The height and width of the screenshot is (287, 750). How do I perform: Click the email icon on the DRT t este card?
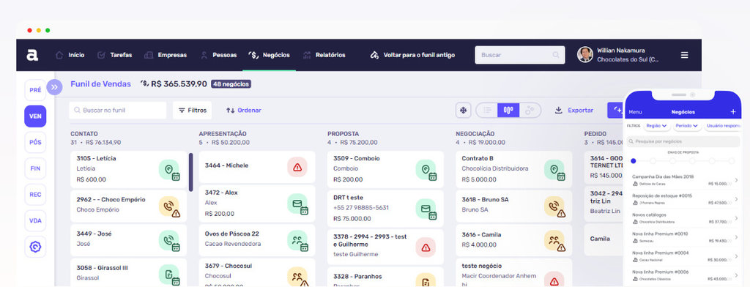pyautogui.click(x=426, y=209)
